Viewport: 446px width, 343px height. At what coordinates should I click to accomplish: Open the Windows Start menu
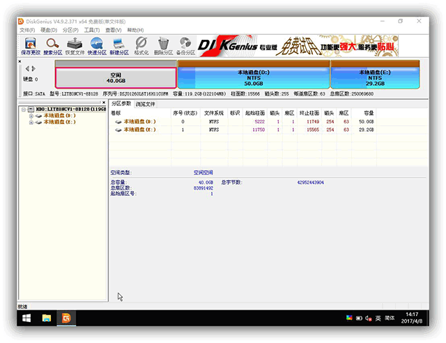[x=26, y=318]
